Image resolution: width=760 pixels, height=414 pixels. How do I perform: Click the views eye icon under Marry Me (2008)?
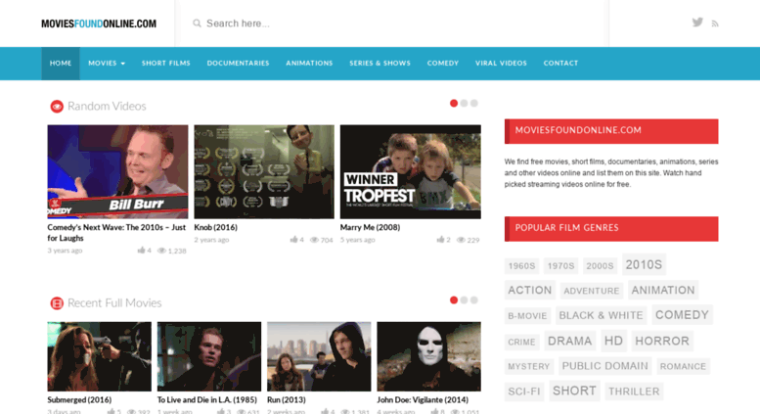461,240
